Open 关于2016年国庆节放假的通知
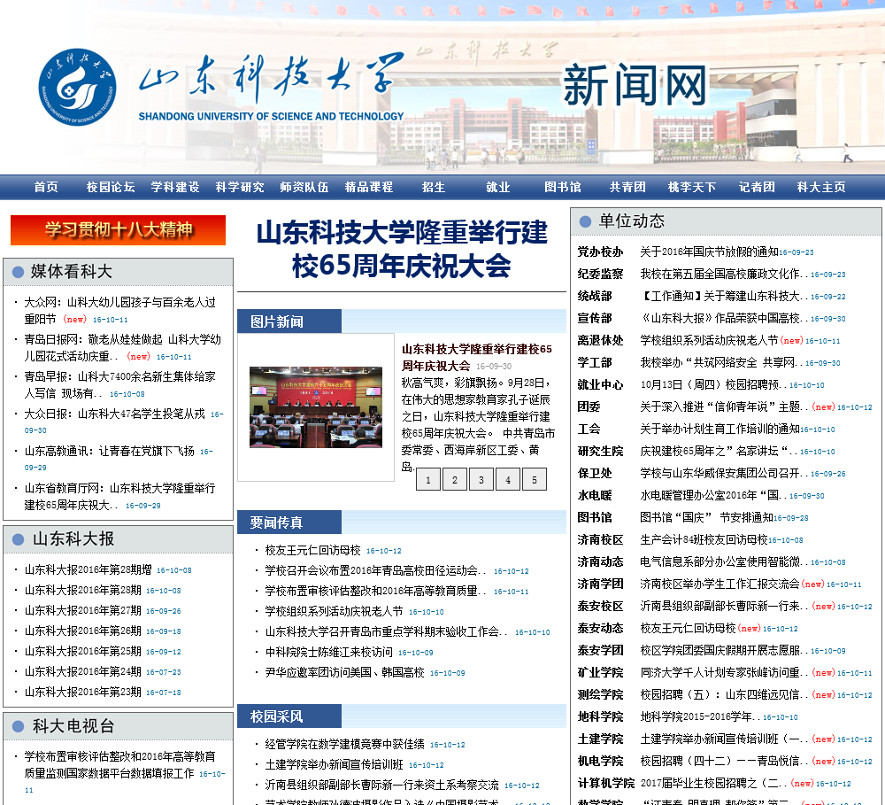885x805 pixels. click(x=710, y=252)
